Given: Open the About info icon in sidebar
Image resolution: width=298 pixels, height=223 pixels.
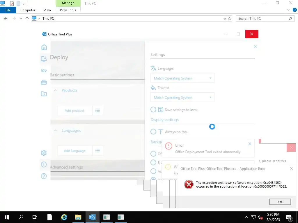Looking at the screenshot, I should 44,164.
